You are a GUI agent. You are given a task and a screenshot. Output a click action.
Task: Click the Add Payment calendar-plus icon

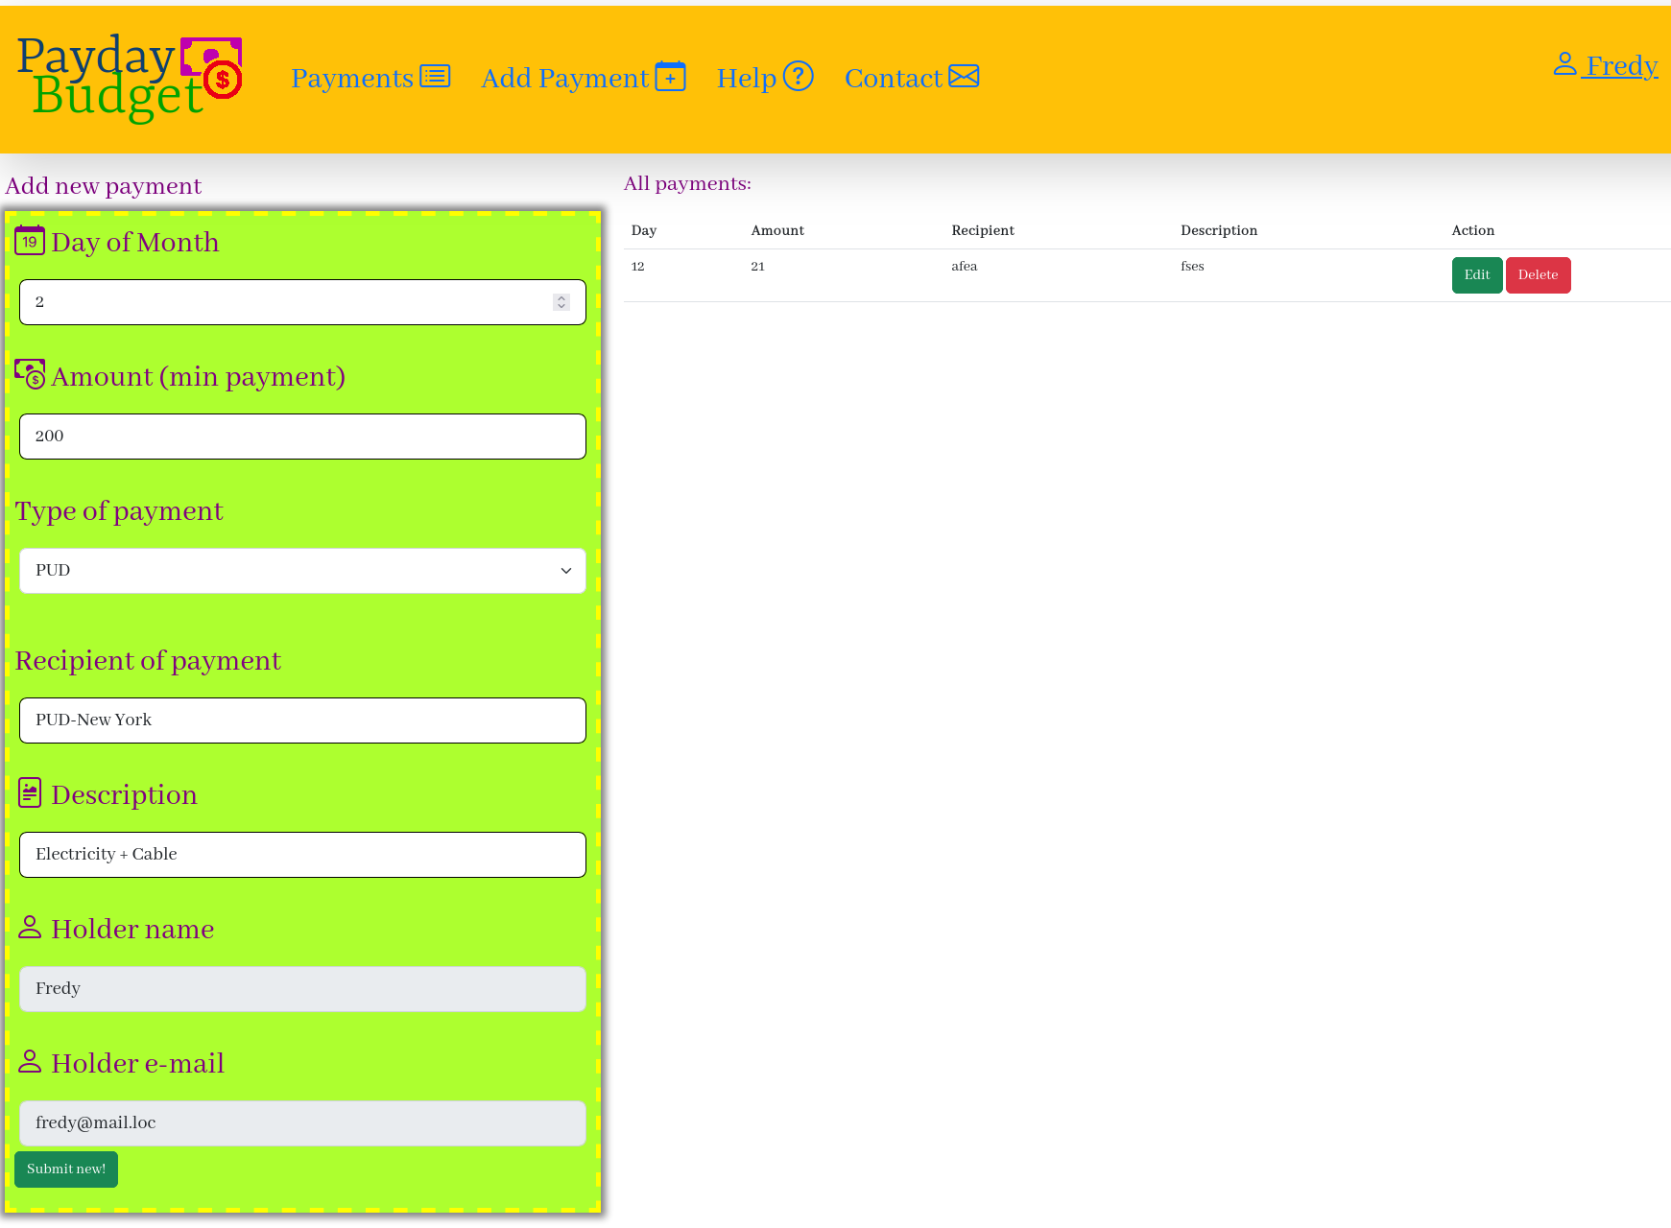[x=670, y=77]
